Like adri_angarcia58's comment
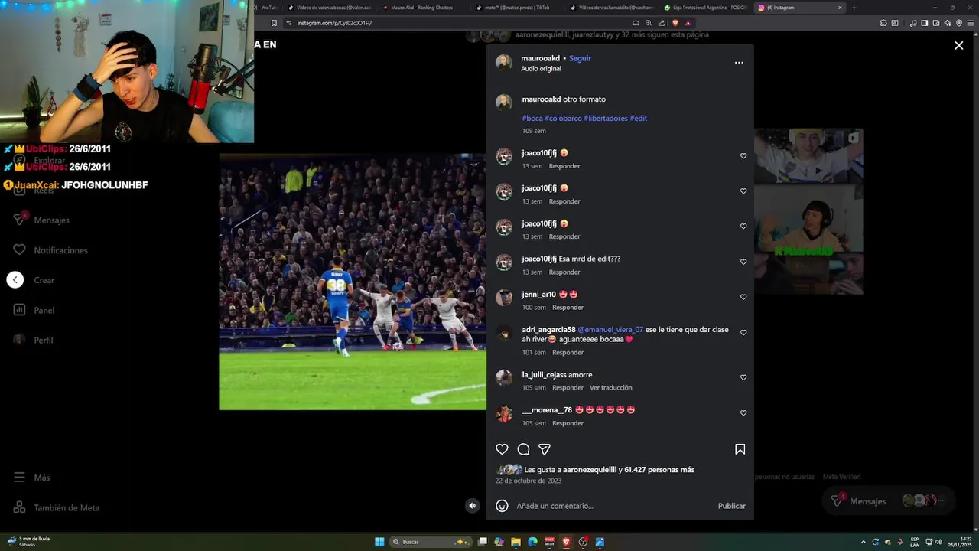The height and width of the screenshot is (551, 979). (743, 333)
